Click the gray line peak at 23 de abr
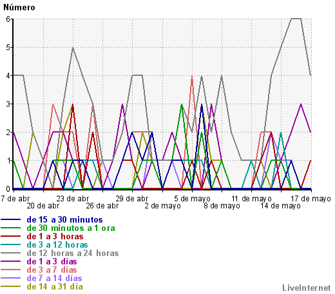335x294 pixels. point(73,48)
